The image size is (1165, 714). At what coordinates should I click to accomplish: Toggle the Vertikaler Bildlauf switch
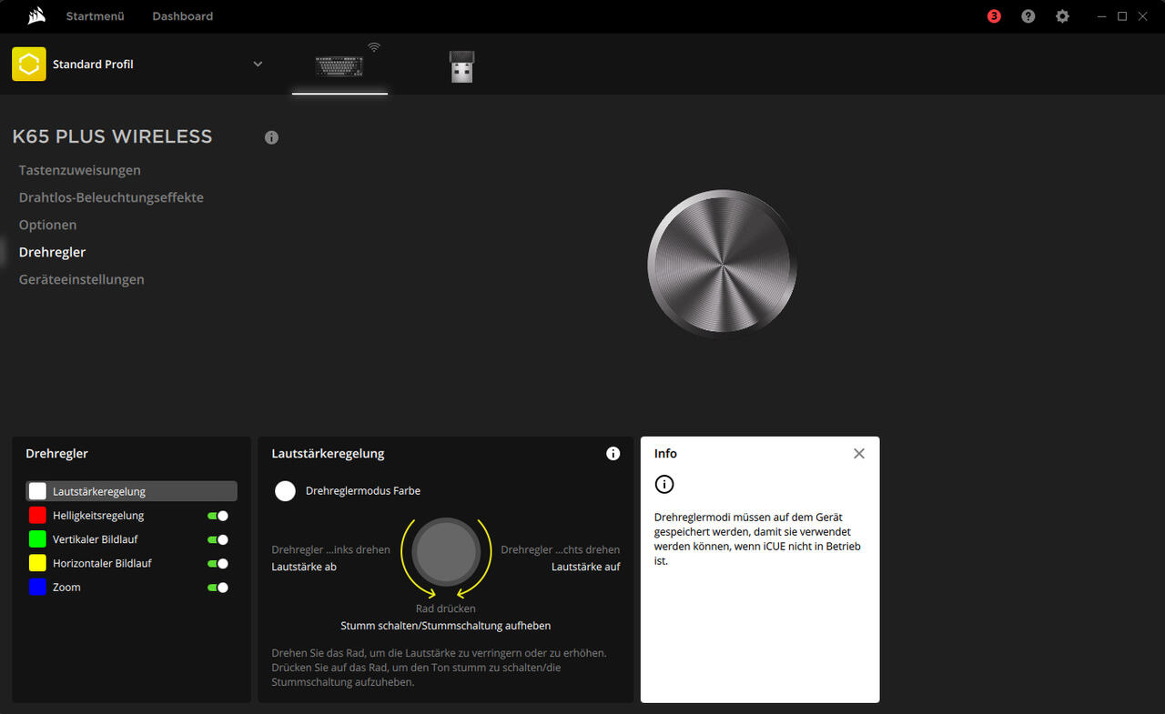(x=218, y=539)
